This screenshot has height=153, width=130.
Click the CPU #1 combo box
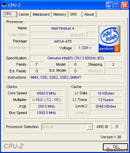(x=67, y=127)
